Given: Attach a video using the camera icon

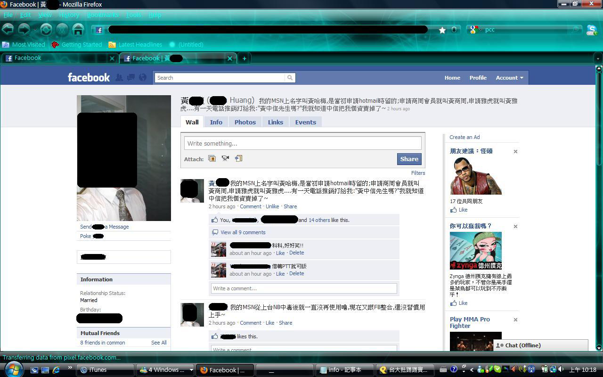Looking at the screenshot, I should [225, 158].
